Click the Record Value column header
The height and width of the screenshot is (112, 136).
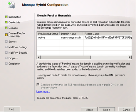coord(108,34)
